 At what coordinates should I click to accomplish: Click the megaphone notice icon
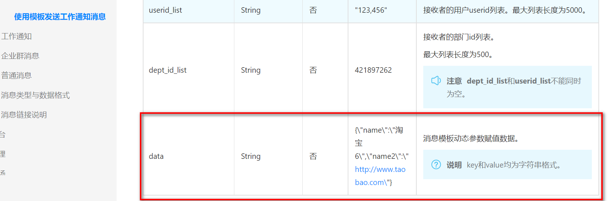[x=436, y=81]
